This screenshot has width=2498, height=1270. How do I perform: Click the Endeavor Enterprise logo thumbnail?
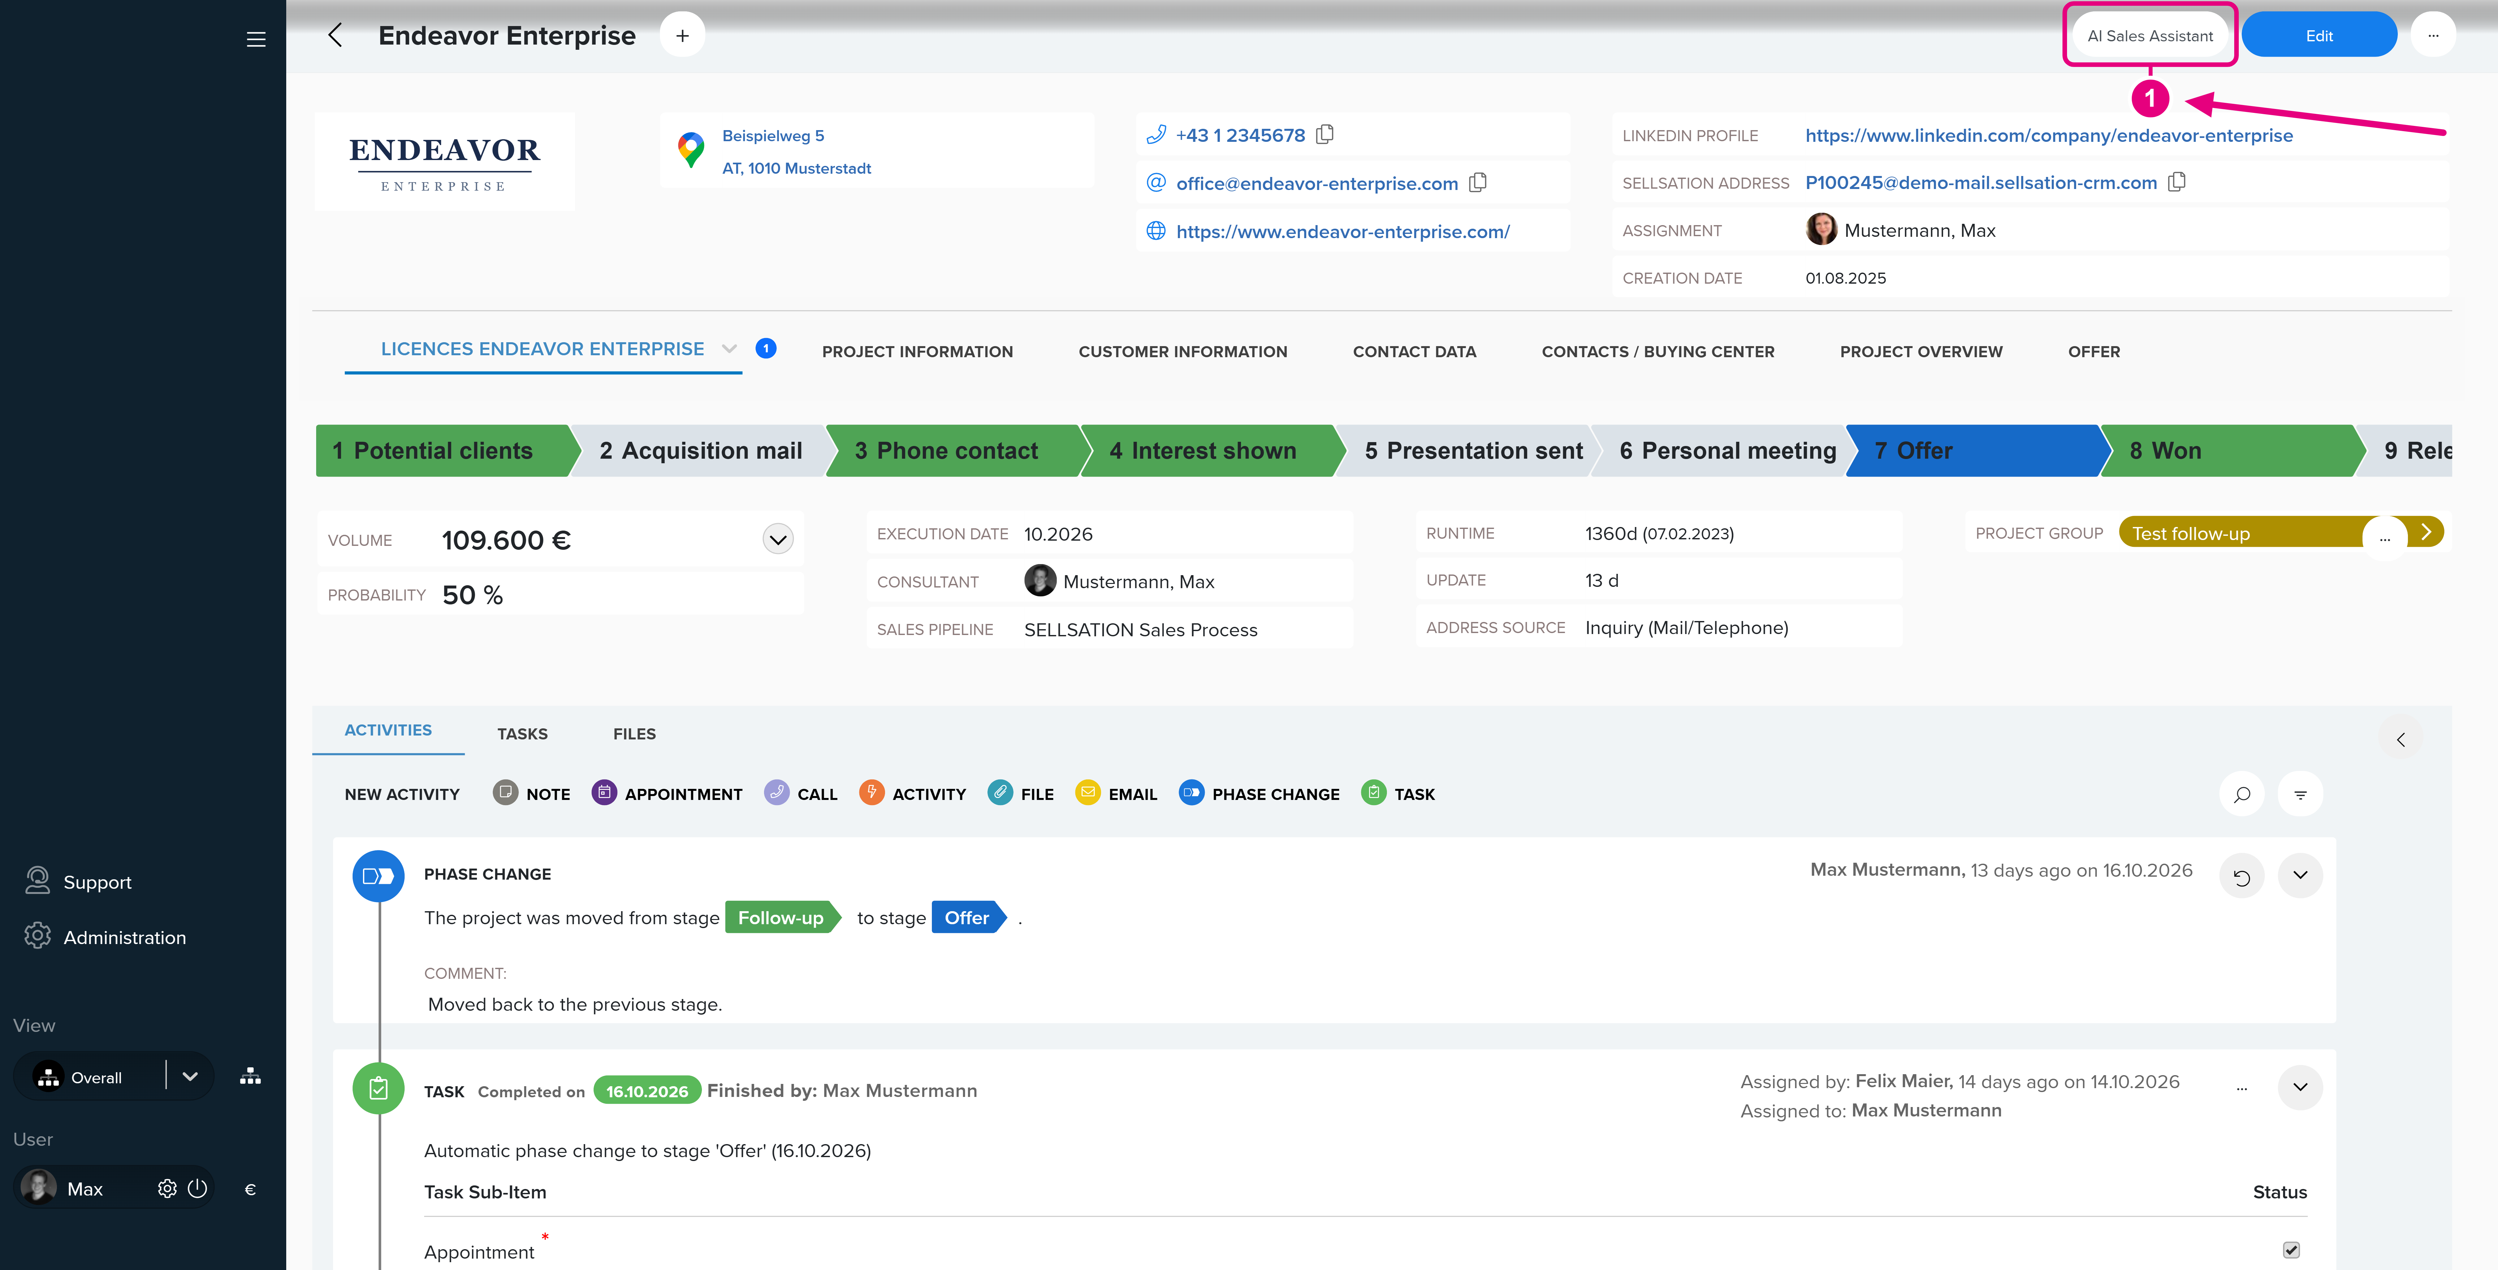[444, 162]
